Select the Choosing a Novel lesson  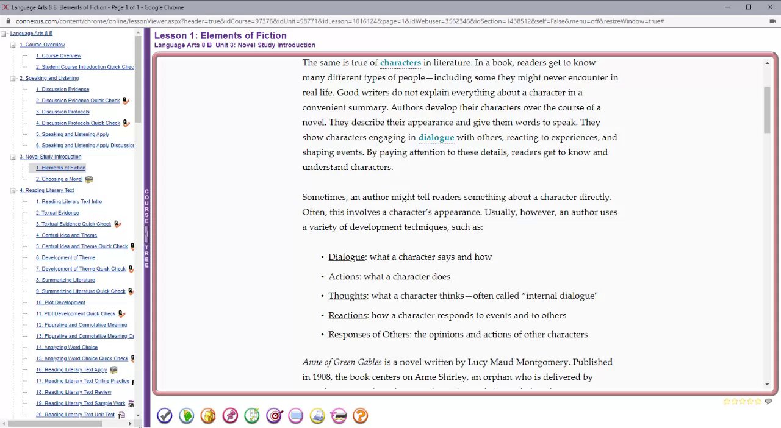[x=59, y=179]
